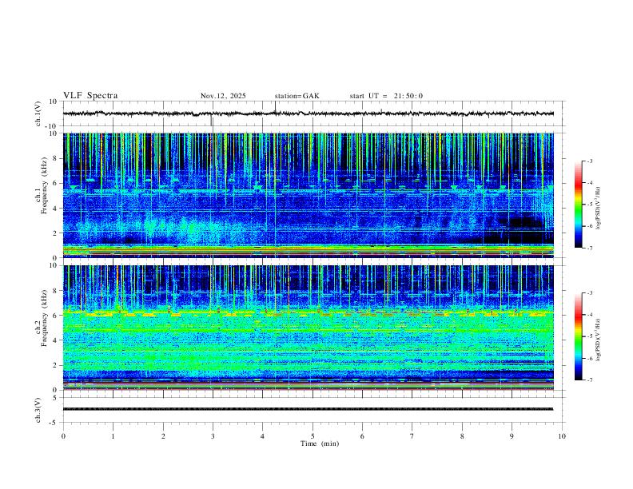
Task: Click the ch.2 spectrogram panel
Action: pos(309,328)
